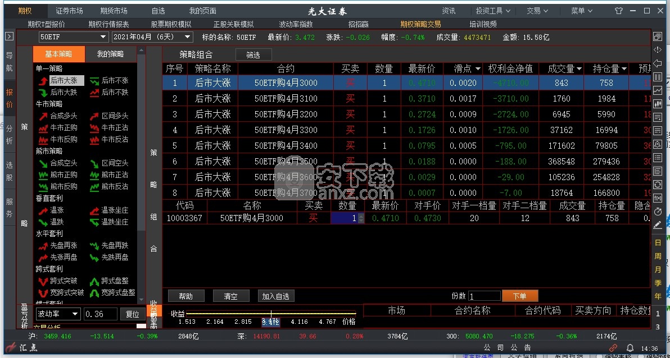
Task: Select the 后市大涨 strategy icon
Action: [43, 80]
